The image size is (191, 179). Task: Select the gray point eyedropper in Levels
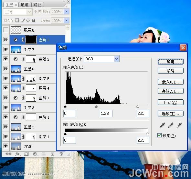click(171, 125)
